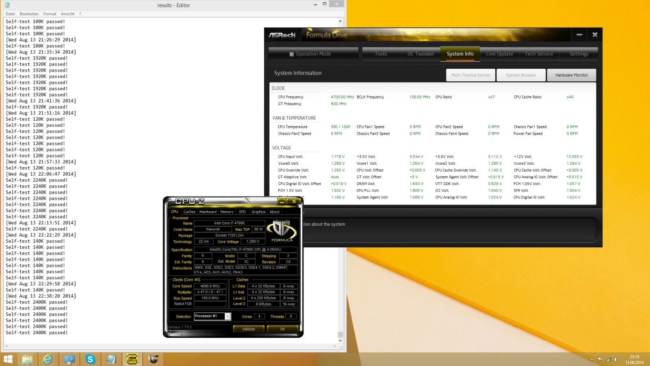This screenshot has height=366, width=650.
Task: Open the ? help menu in Editor
Action: pyautogui.click(x=80, y=14)
